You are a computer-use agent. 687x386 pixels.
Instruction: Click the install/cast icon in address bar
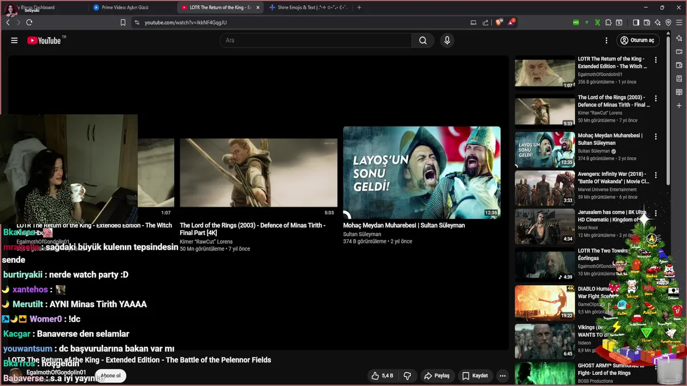pyautogui.click(x=473, y=23)
